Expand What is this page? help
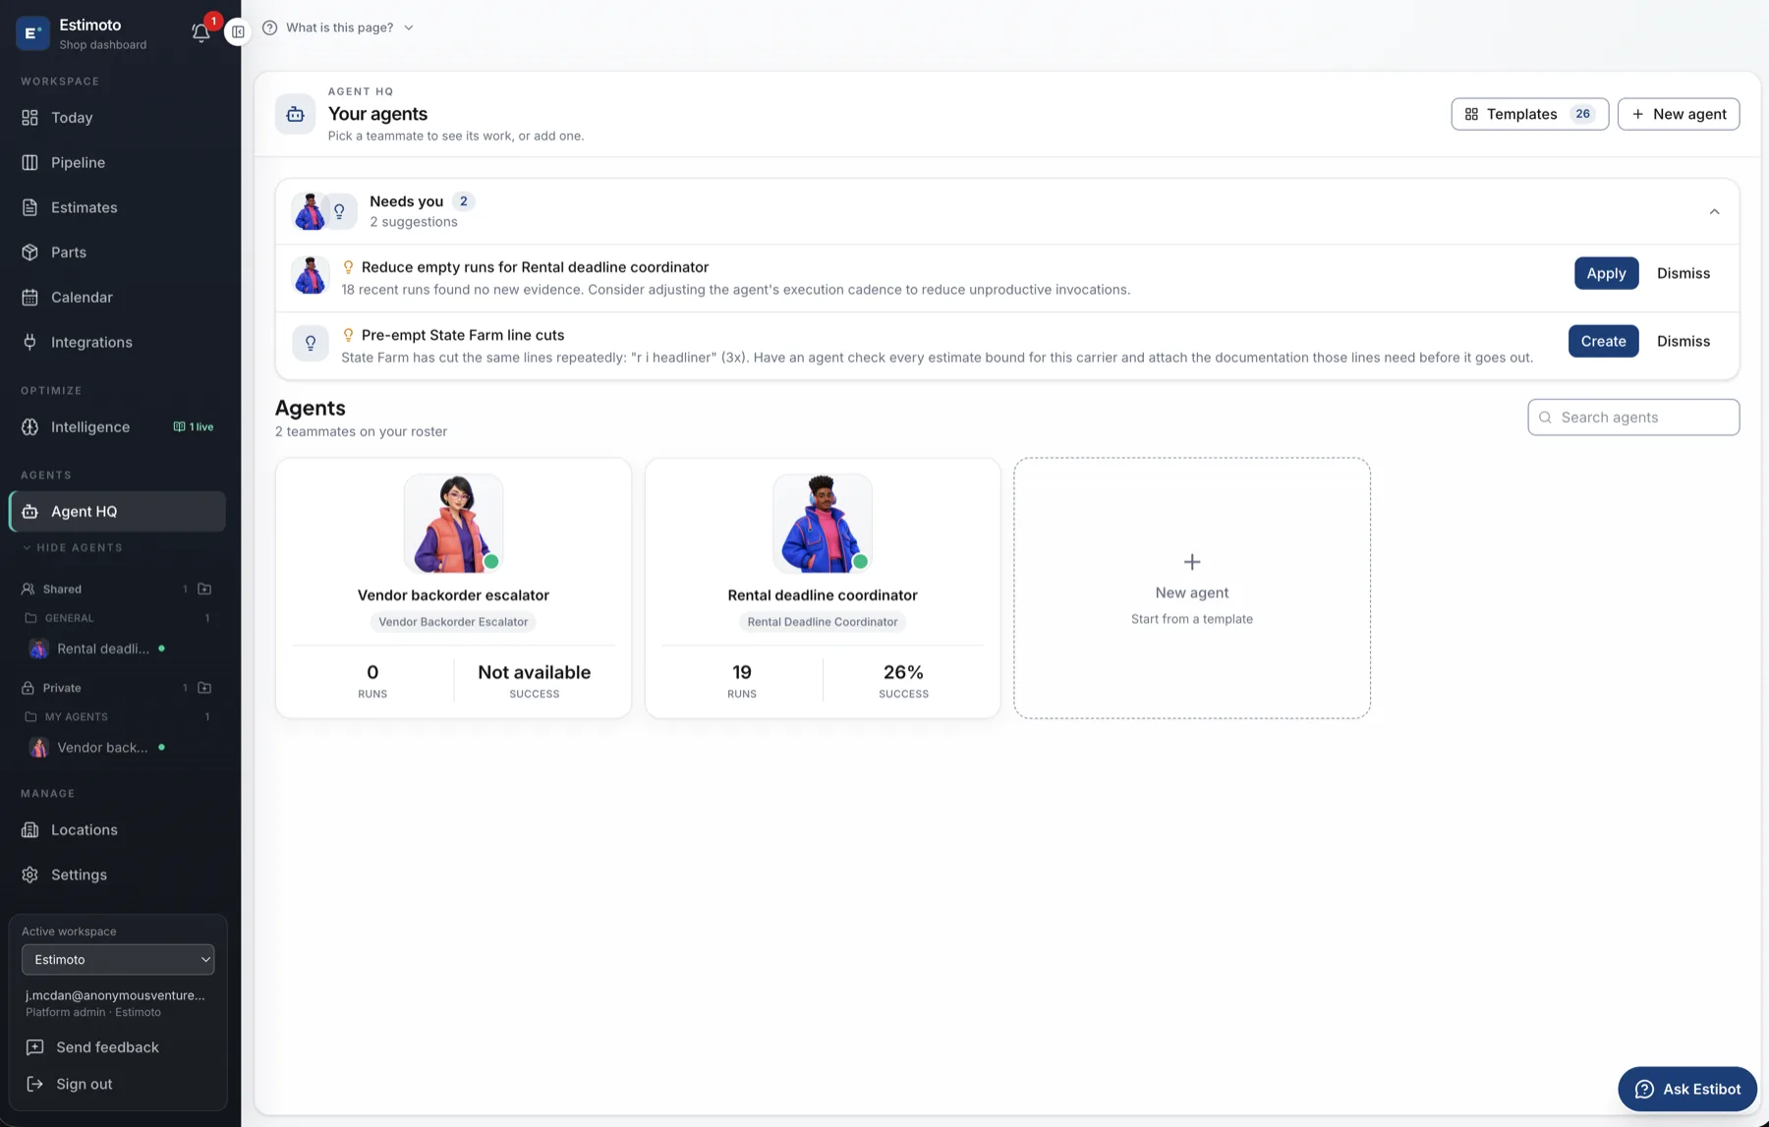 338,28
